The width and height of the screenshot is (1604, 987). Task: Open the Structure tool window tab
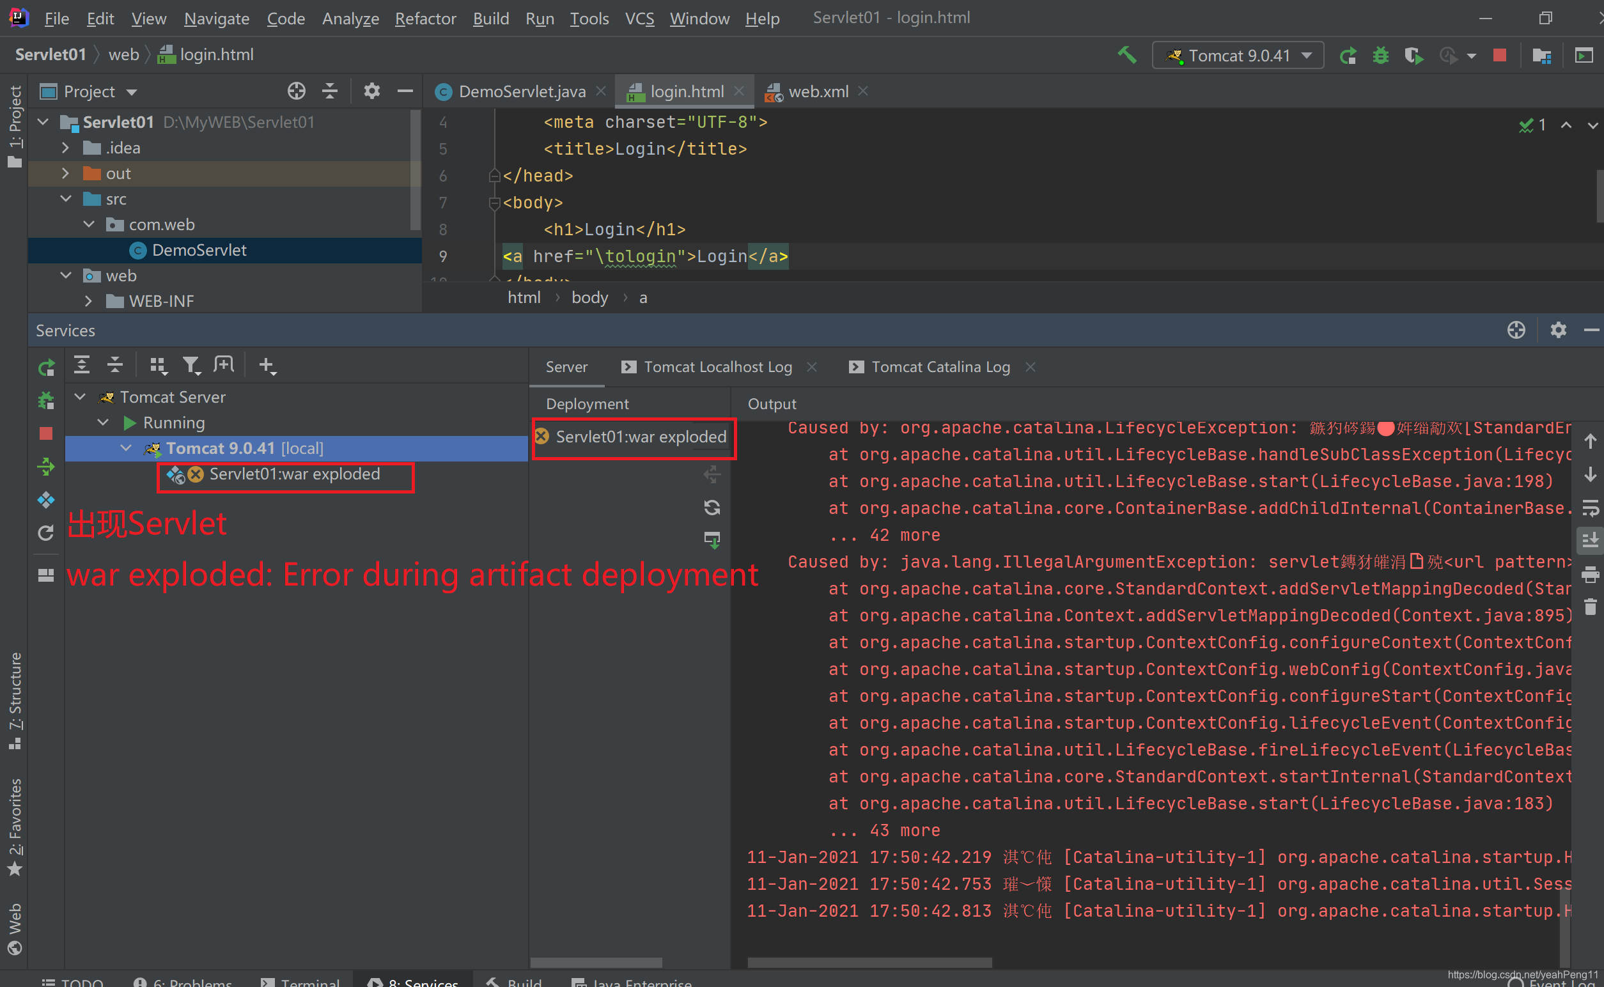14,702
